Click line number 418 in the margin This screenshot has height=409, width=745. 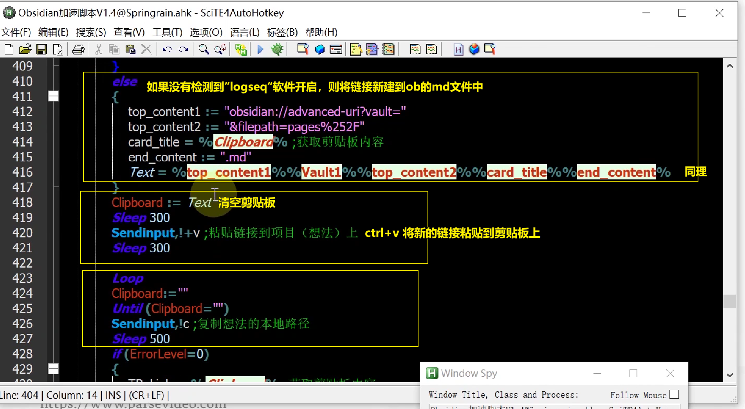coord(22,202)
